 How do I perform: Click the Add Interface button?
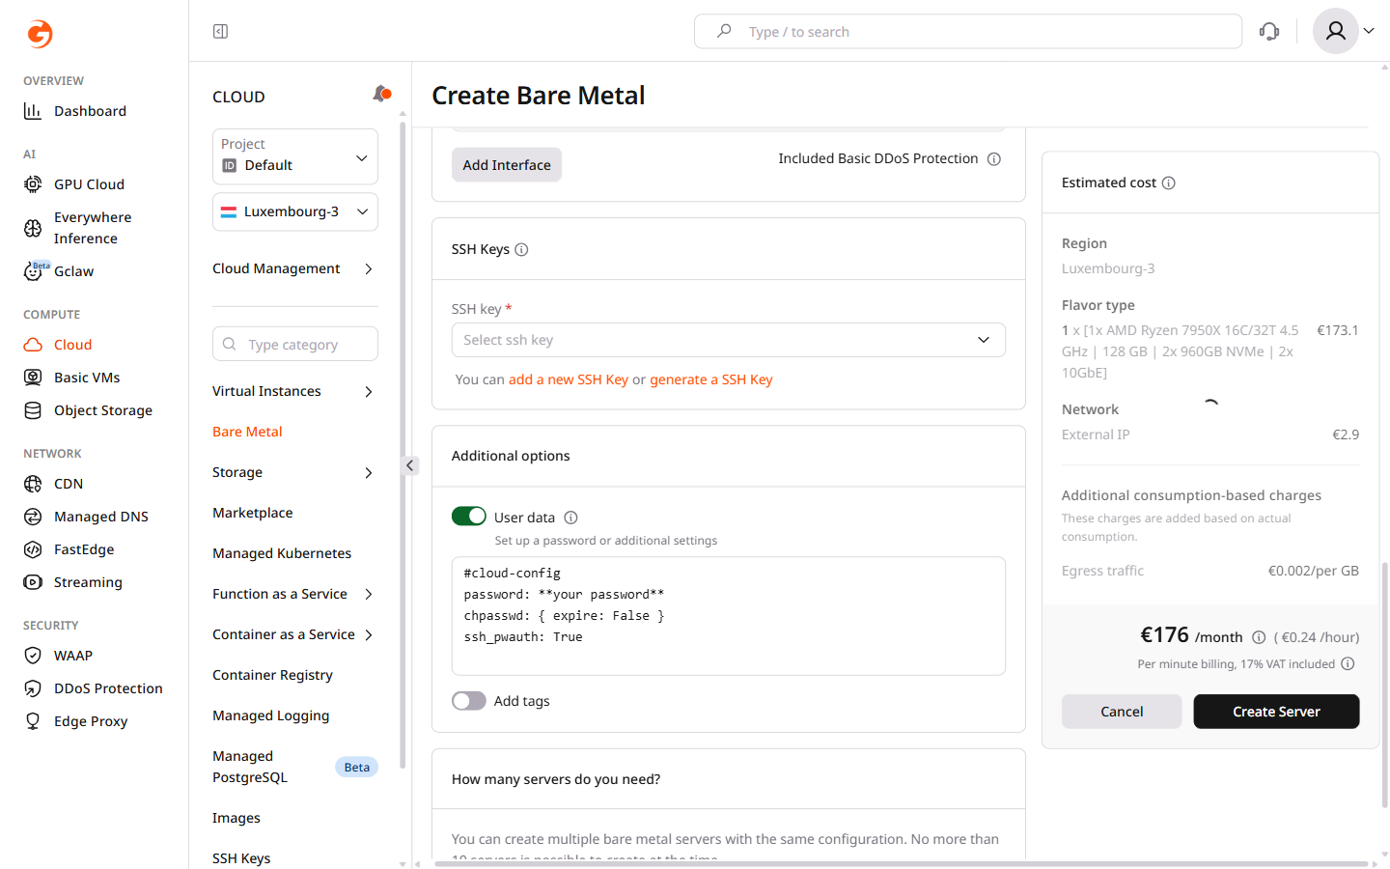(x=507, y=165)
